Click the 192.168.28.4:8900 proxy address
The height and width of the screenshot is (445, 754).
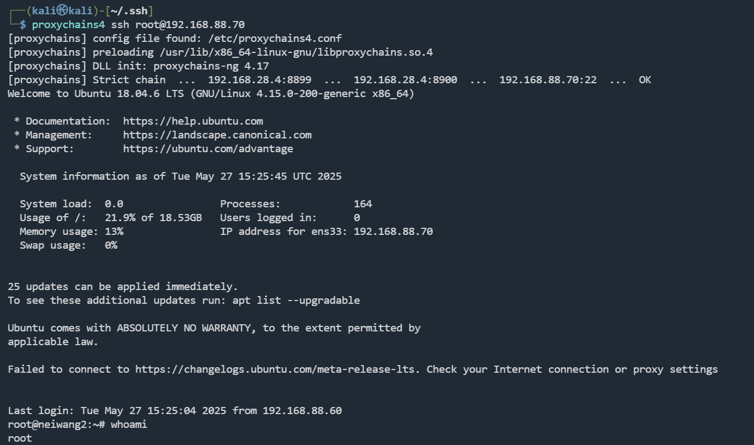[x=405, y=79]
